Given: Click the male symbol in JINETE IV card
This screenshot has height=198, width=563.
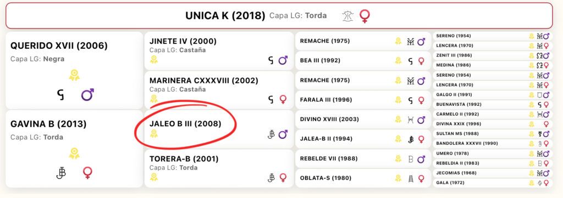Looking at the screenshot, I should pyautogui.click(x=283, y=60).
